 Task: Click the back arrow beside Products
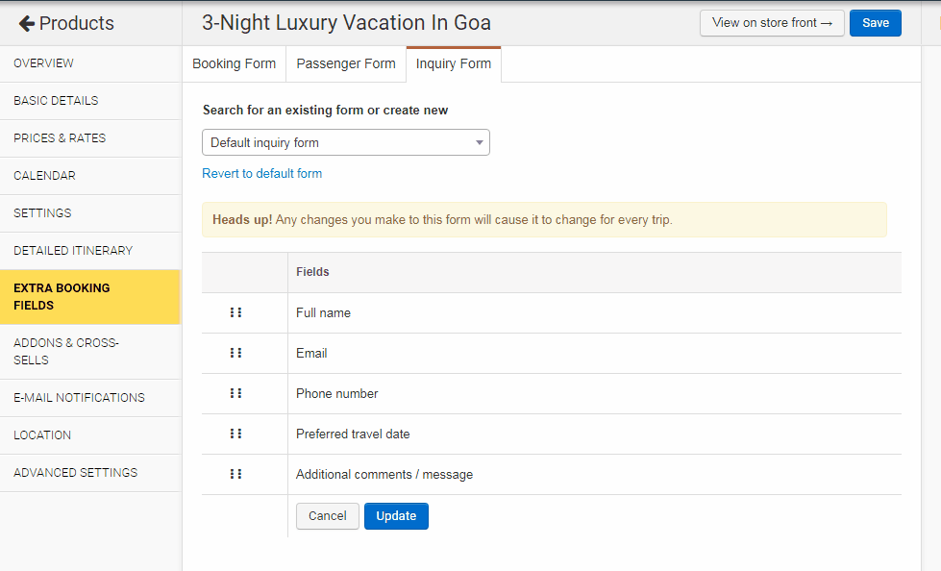click(x=26, y=23)
